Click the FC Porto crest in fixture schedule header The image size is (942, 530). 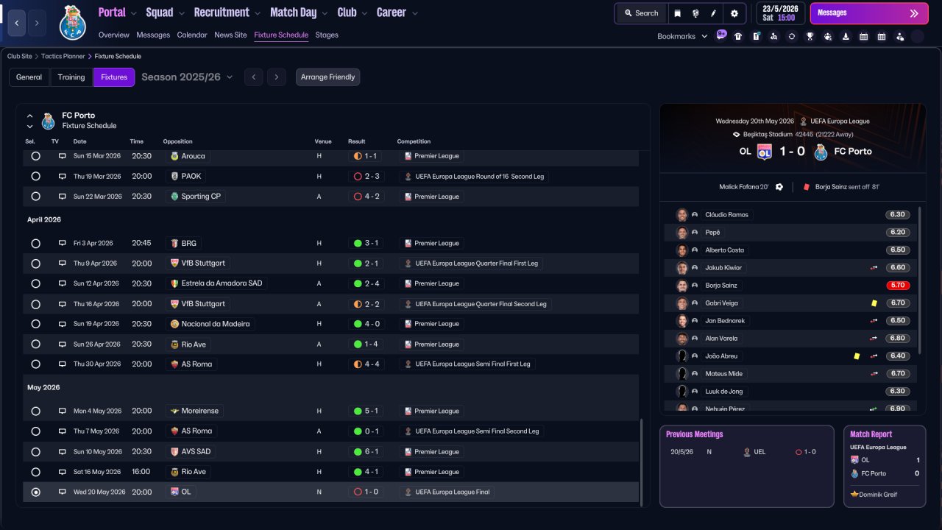click(49, 121)
